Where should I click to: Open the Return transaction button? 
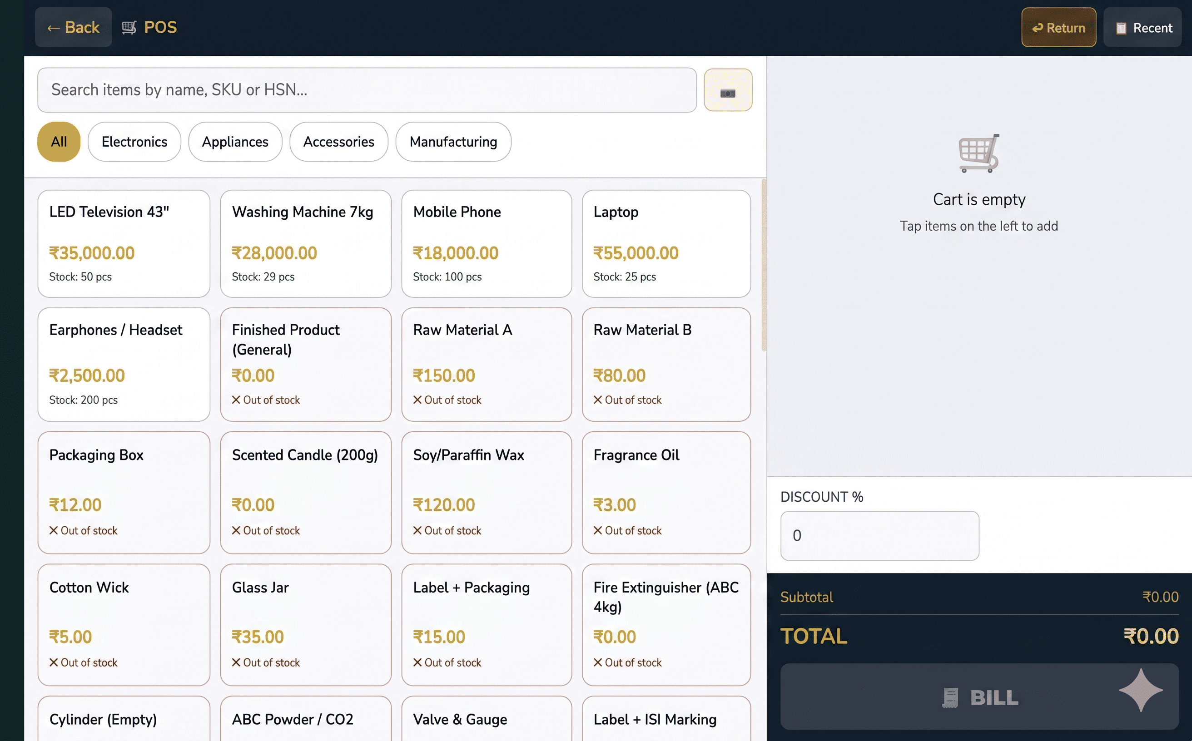coord(1058,27)
